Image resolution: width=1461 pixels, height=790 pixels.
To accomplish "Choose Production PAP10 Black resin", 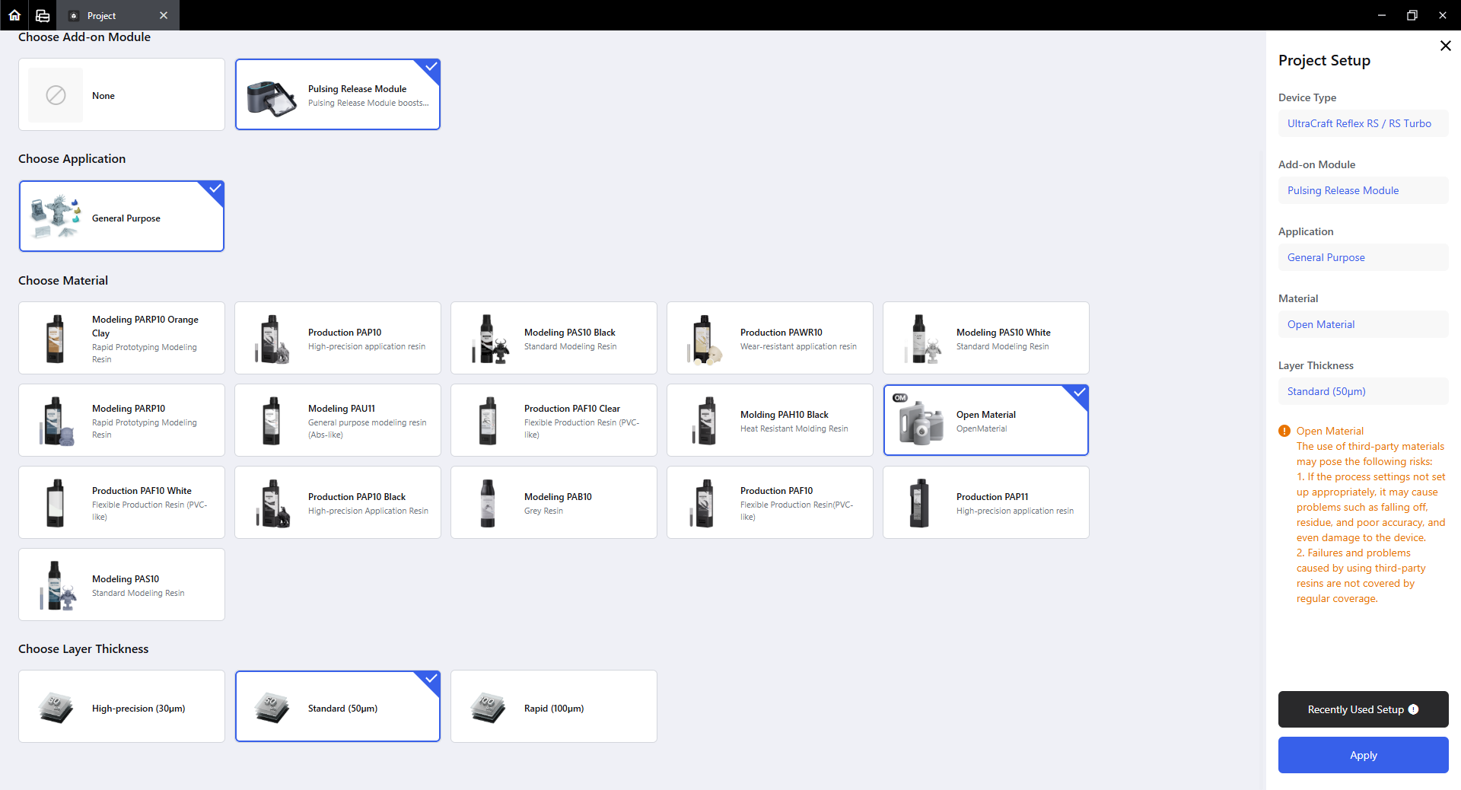I will pos(338,502).
